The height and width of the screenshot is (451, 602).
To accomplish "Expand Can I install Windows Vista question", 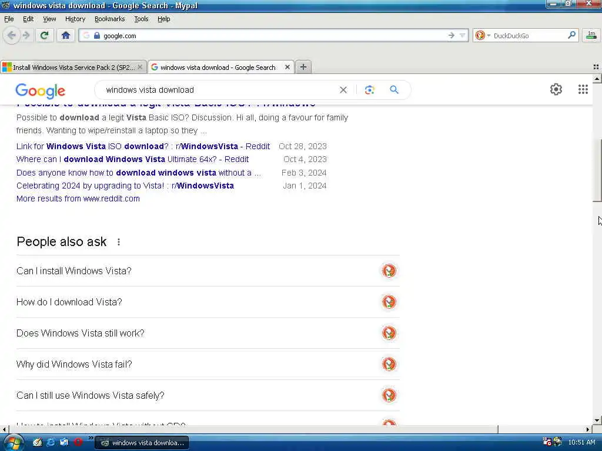I will [208, 271].
